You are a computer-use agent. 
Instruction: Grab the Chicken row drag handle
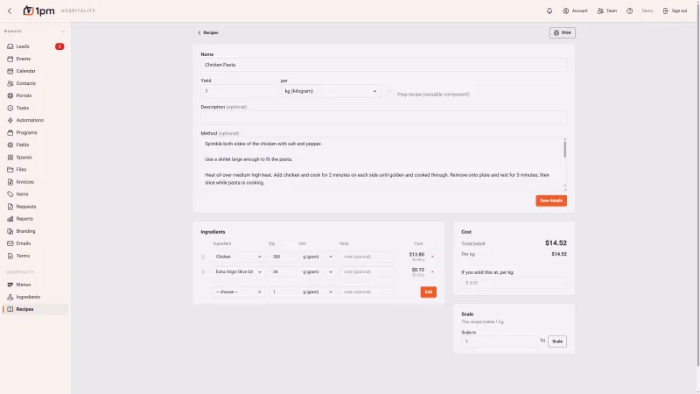tap(203, 257)
